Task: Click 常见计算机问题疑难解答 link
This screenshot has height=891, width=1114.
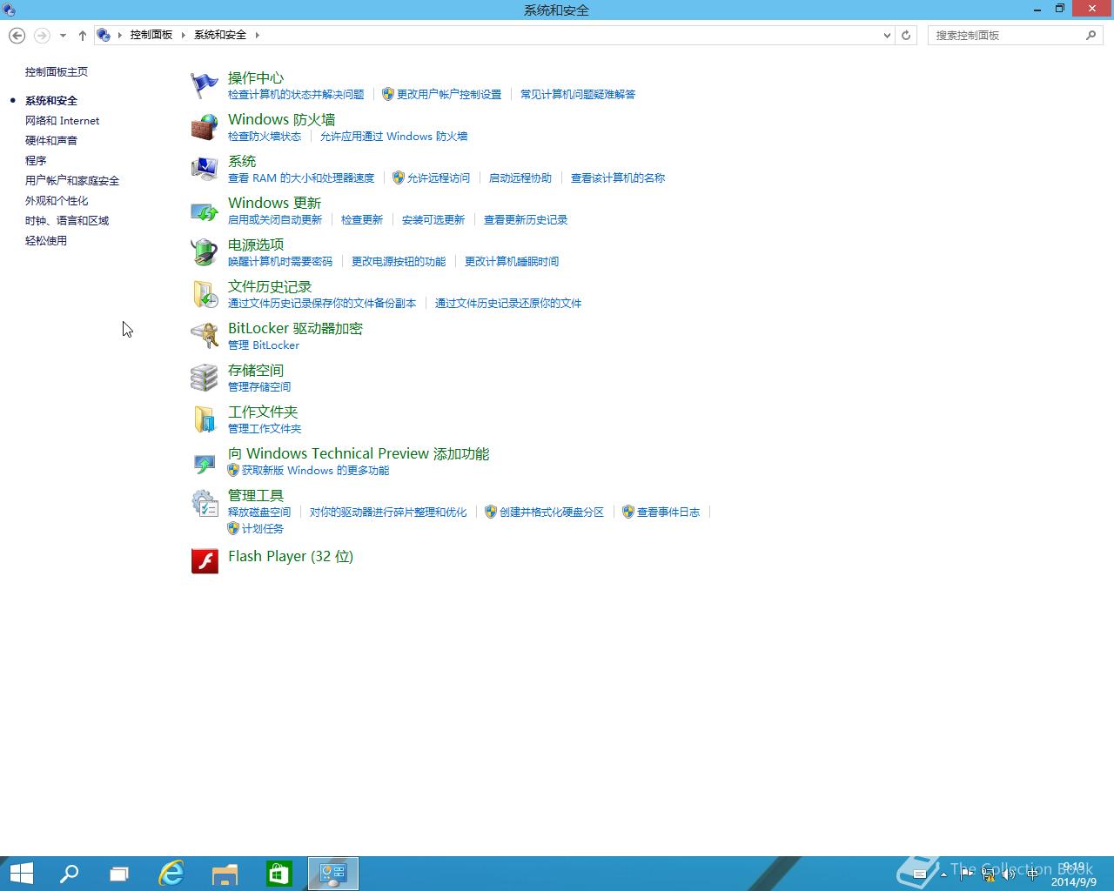Action: [x=578, y=94]
